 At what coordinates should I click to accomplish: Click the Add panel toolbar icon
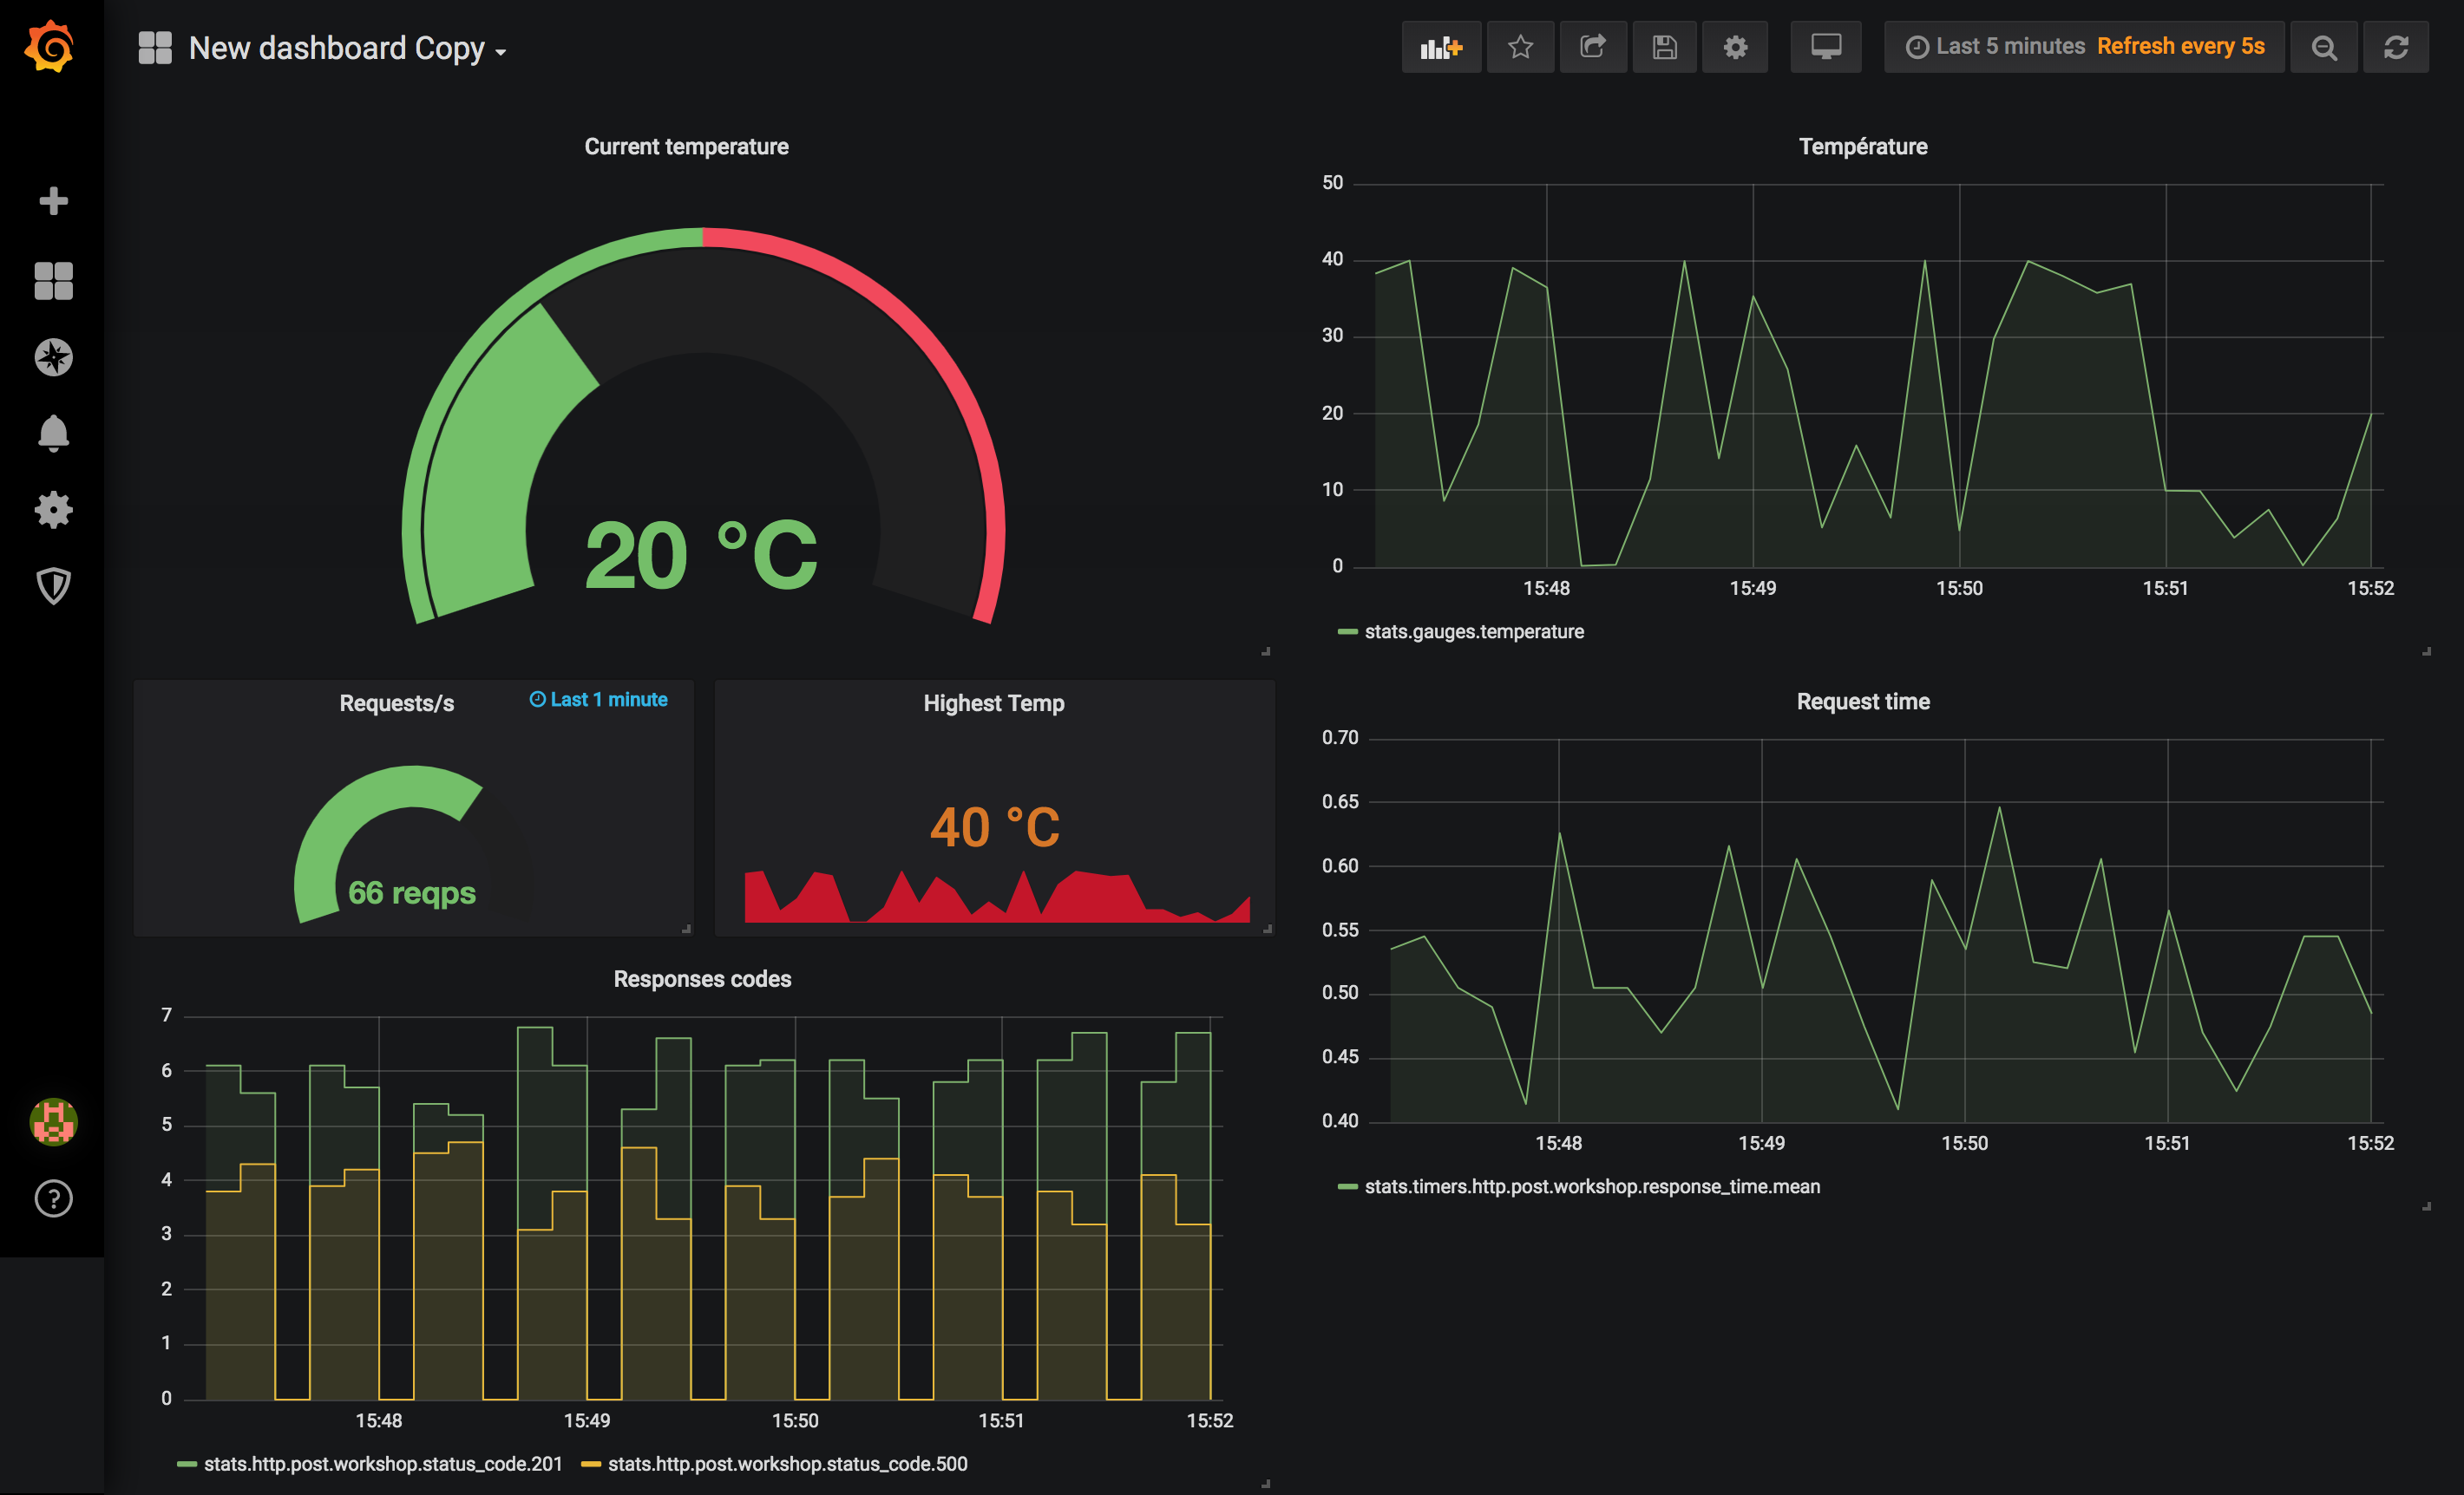tap(1441, 47)
